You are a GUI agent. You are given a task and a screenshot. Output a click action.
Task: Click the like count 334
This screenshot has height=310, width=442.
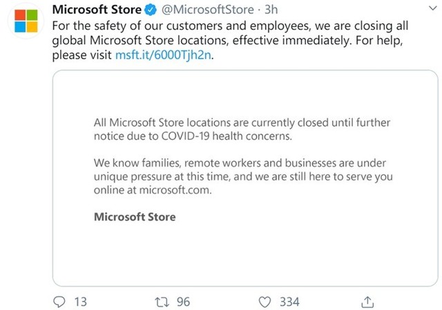[x=289, y=302]
